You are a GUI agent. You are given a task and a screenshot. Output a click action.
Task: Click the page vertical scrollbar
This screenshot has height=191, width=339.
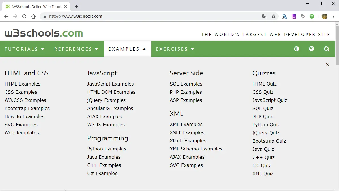click(x=337, y=107)
